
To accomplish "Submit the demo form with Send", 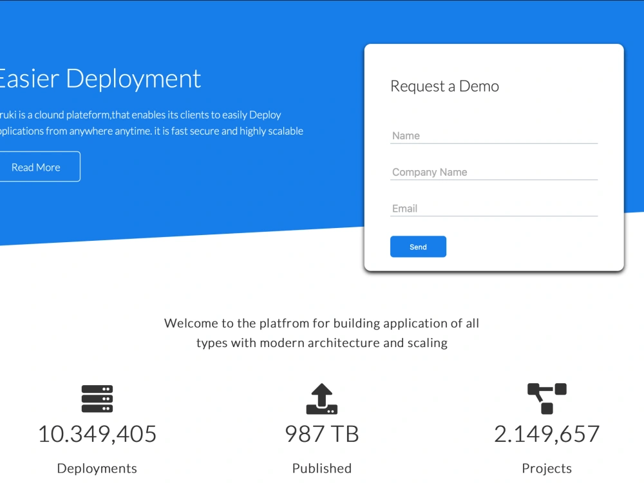I will [x=418, y=247].
